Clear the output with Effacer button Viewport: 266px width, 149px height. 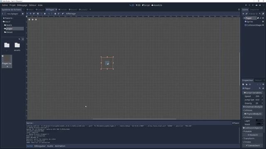[x=236, y=123]
